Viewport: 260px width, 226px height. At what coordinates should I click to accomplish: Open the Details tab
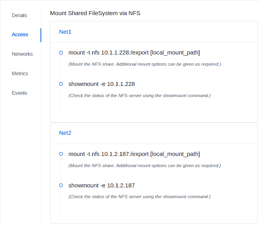pos(19,16)
